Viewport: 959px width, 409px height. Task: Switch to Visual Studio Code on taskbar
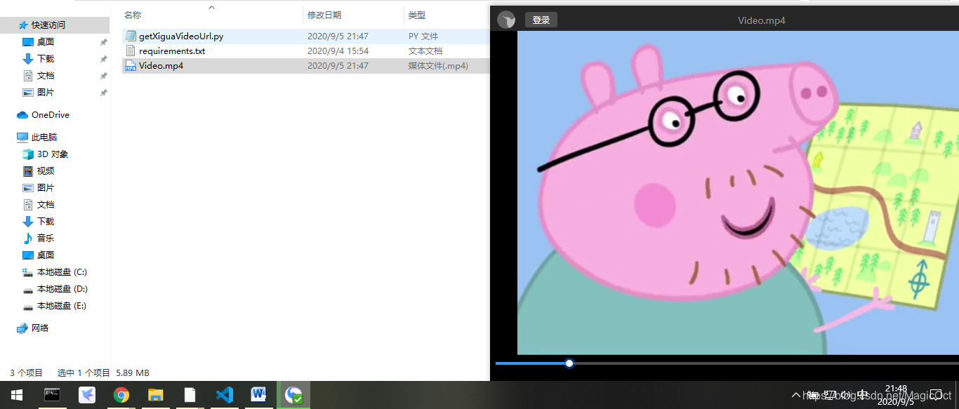pyautogui.click(x=224, y=395)
